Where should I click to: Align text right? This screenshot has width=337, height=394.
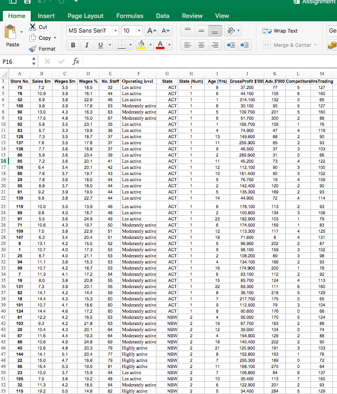215,45
